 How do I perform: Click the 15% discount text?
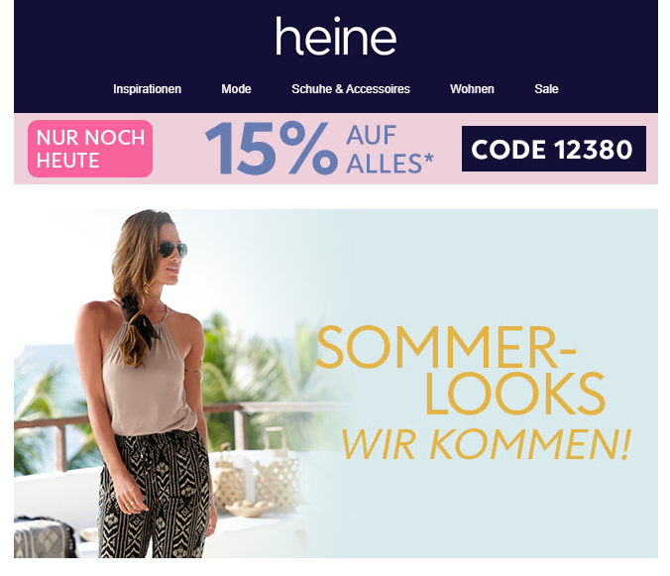(271, 149)
